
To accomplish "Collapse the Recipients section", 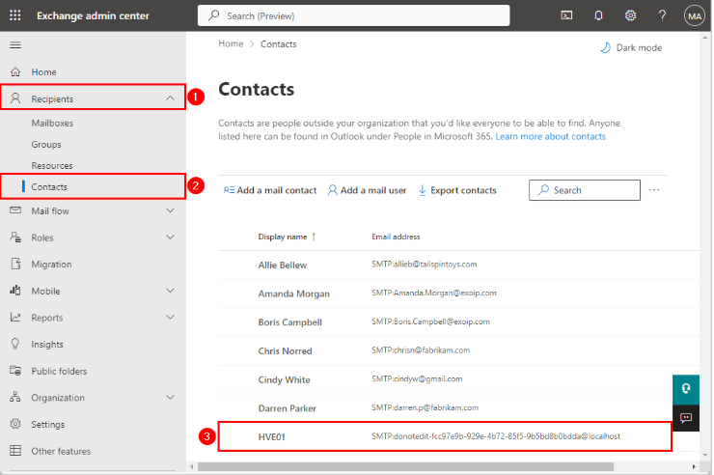I will (170, 98).
